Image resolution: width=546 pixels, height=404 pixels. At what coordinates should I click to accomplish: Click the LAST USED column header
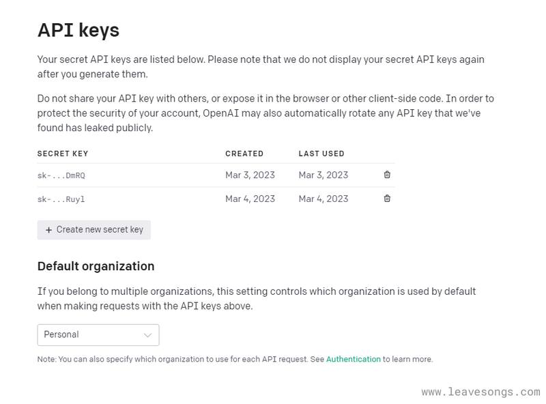pos(321,154)
